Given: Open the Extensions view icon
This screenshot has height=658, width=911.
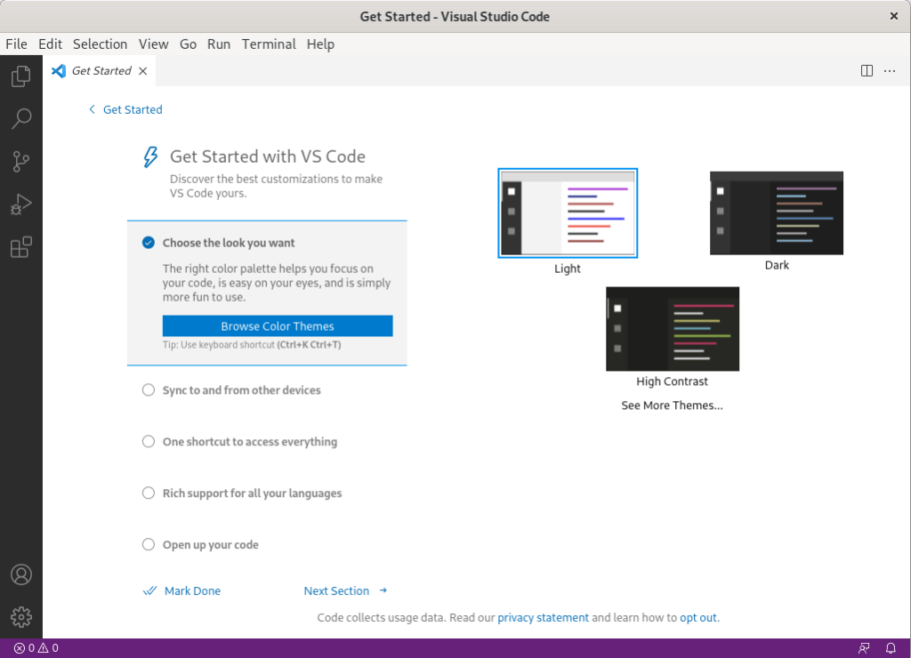Looking at the screenshot, I should pos(20,247).
